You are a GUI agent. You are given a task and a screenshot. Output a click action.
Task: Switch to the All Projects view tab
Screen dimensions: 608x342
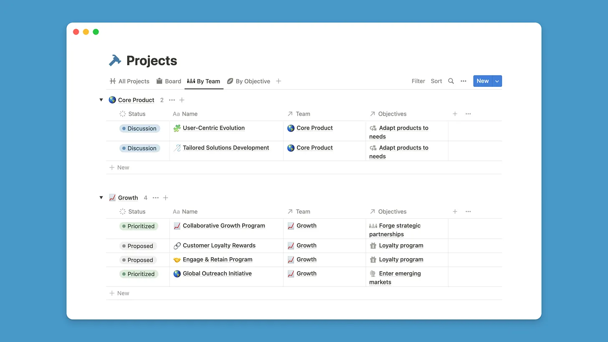coord(129,81)
